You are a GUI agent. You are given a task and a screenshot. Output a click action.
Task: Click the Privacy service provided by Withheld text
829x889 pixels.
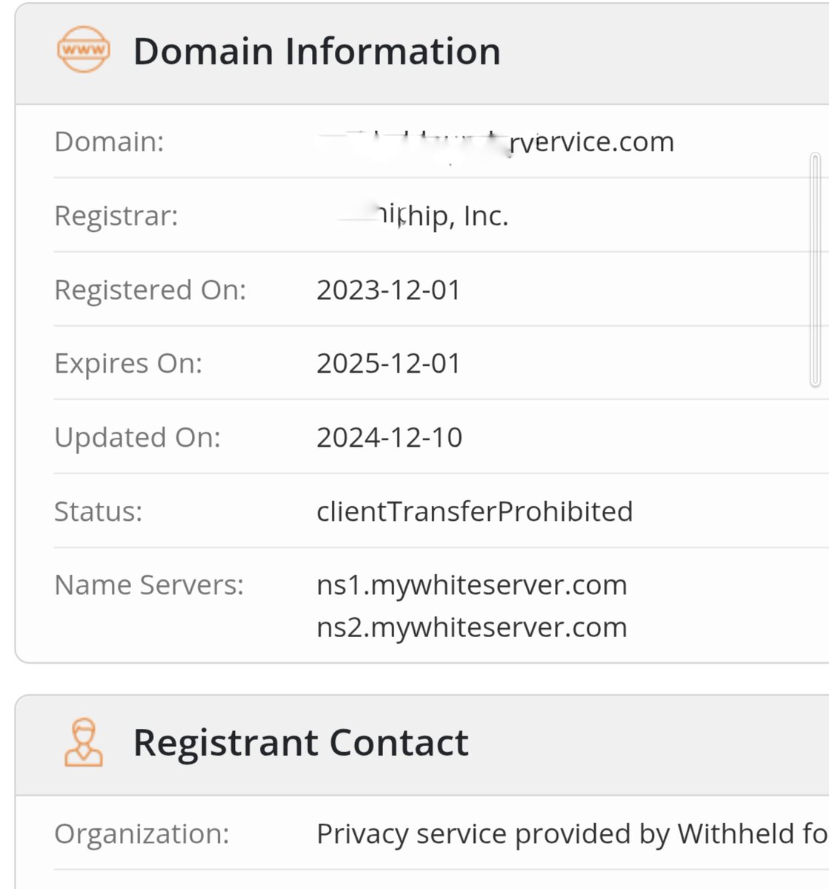(572, 834)
